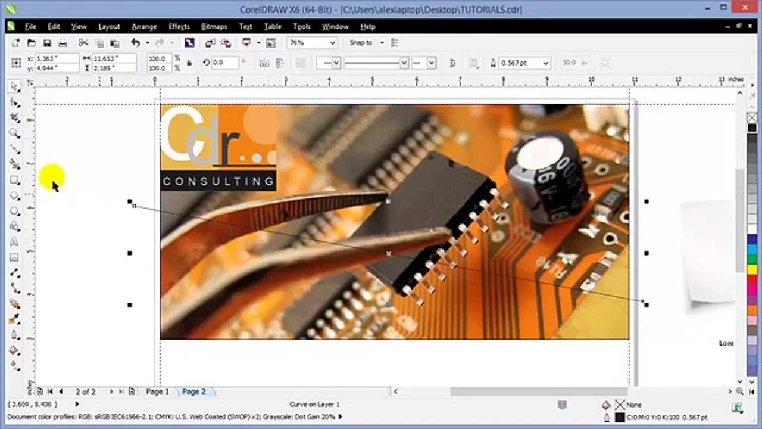
Task: Open the Arrange menu
Action: [144, 27]
